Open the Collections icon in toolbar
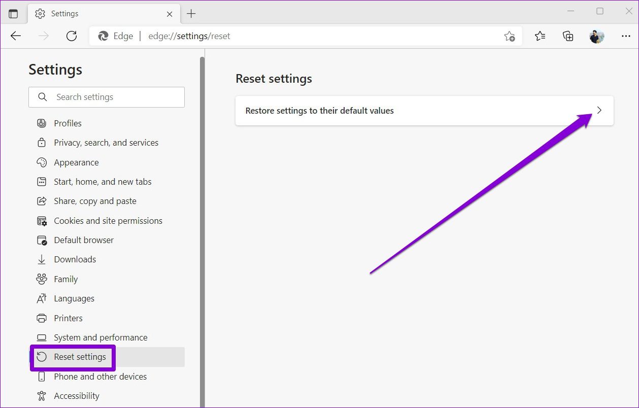Screen dimensions: 639x408 tap(568, 36)
